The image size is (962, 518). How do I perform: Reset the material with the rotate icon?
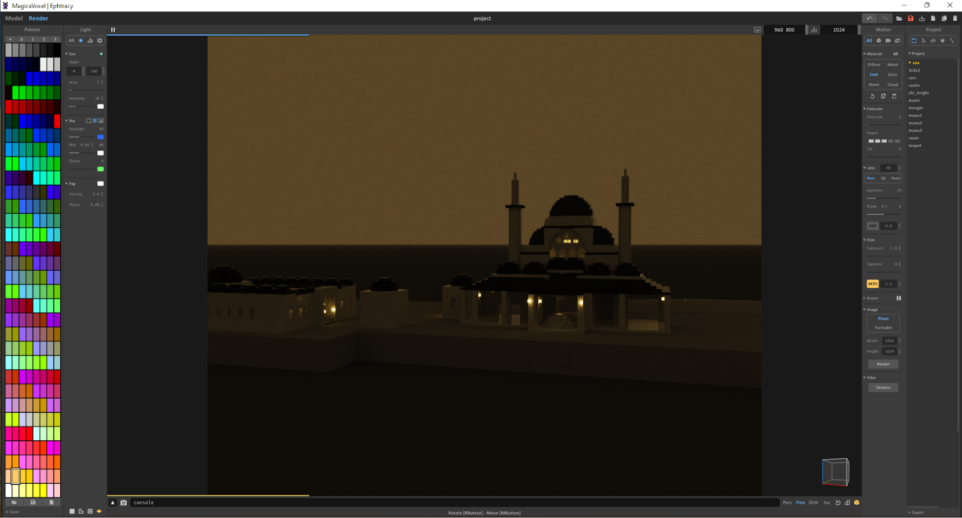click(x=872, y=96)
